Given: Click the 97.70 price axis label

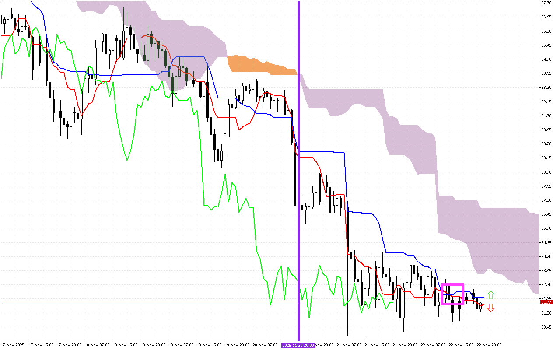Looking at the screenshot, I should 546,3.
